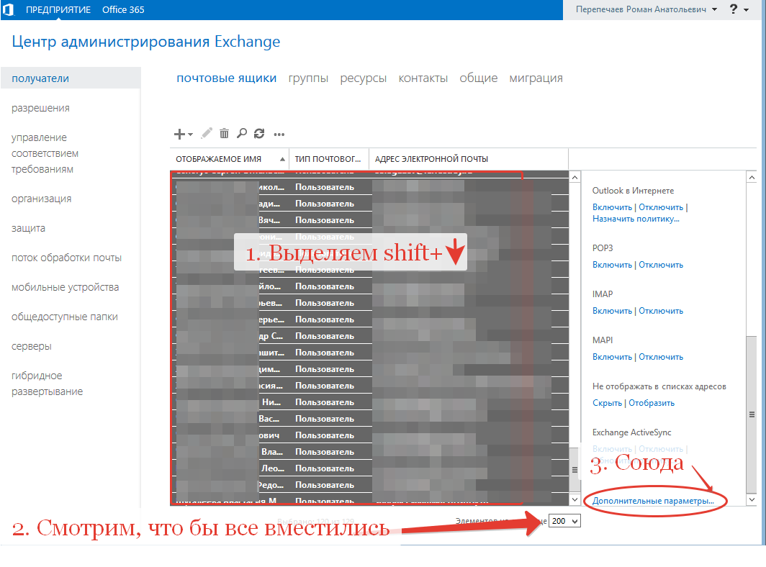Open the help question mark menu
The image size is (766, 567).
734,9
